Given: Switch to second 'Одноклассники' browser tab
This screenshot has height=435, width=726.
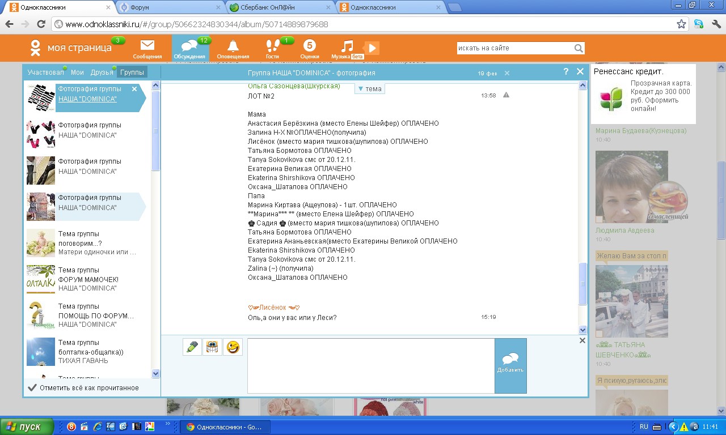Looking at the screenshot, I should click(x=390, y=7).
